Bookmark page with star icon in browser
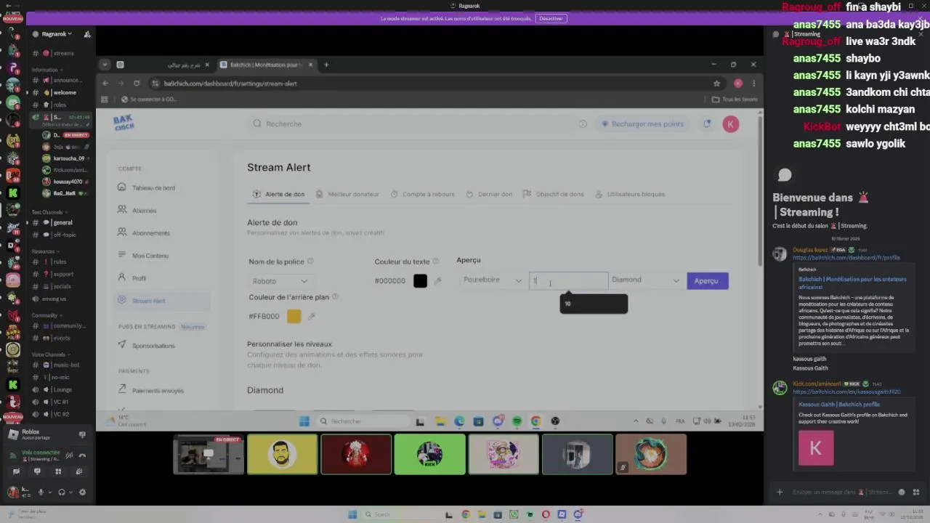930x523 pixels. (x=716, y=84)
